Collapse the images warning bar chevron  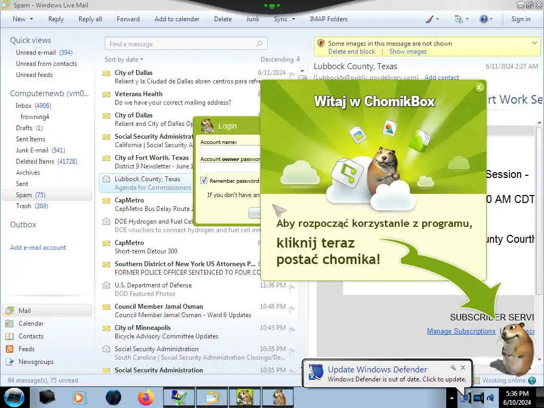[x=534, y=43]
